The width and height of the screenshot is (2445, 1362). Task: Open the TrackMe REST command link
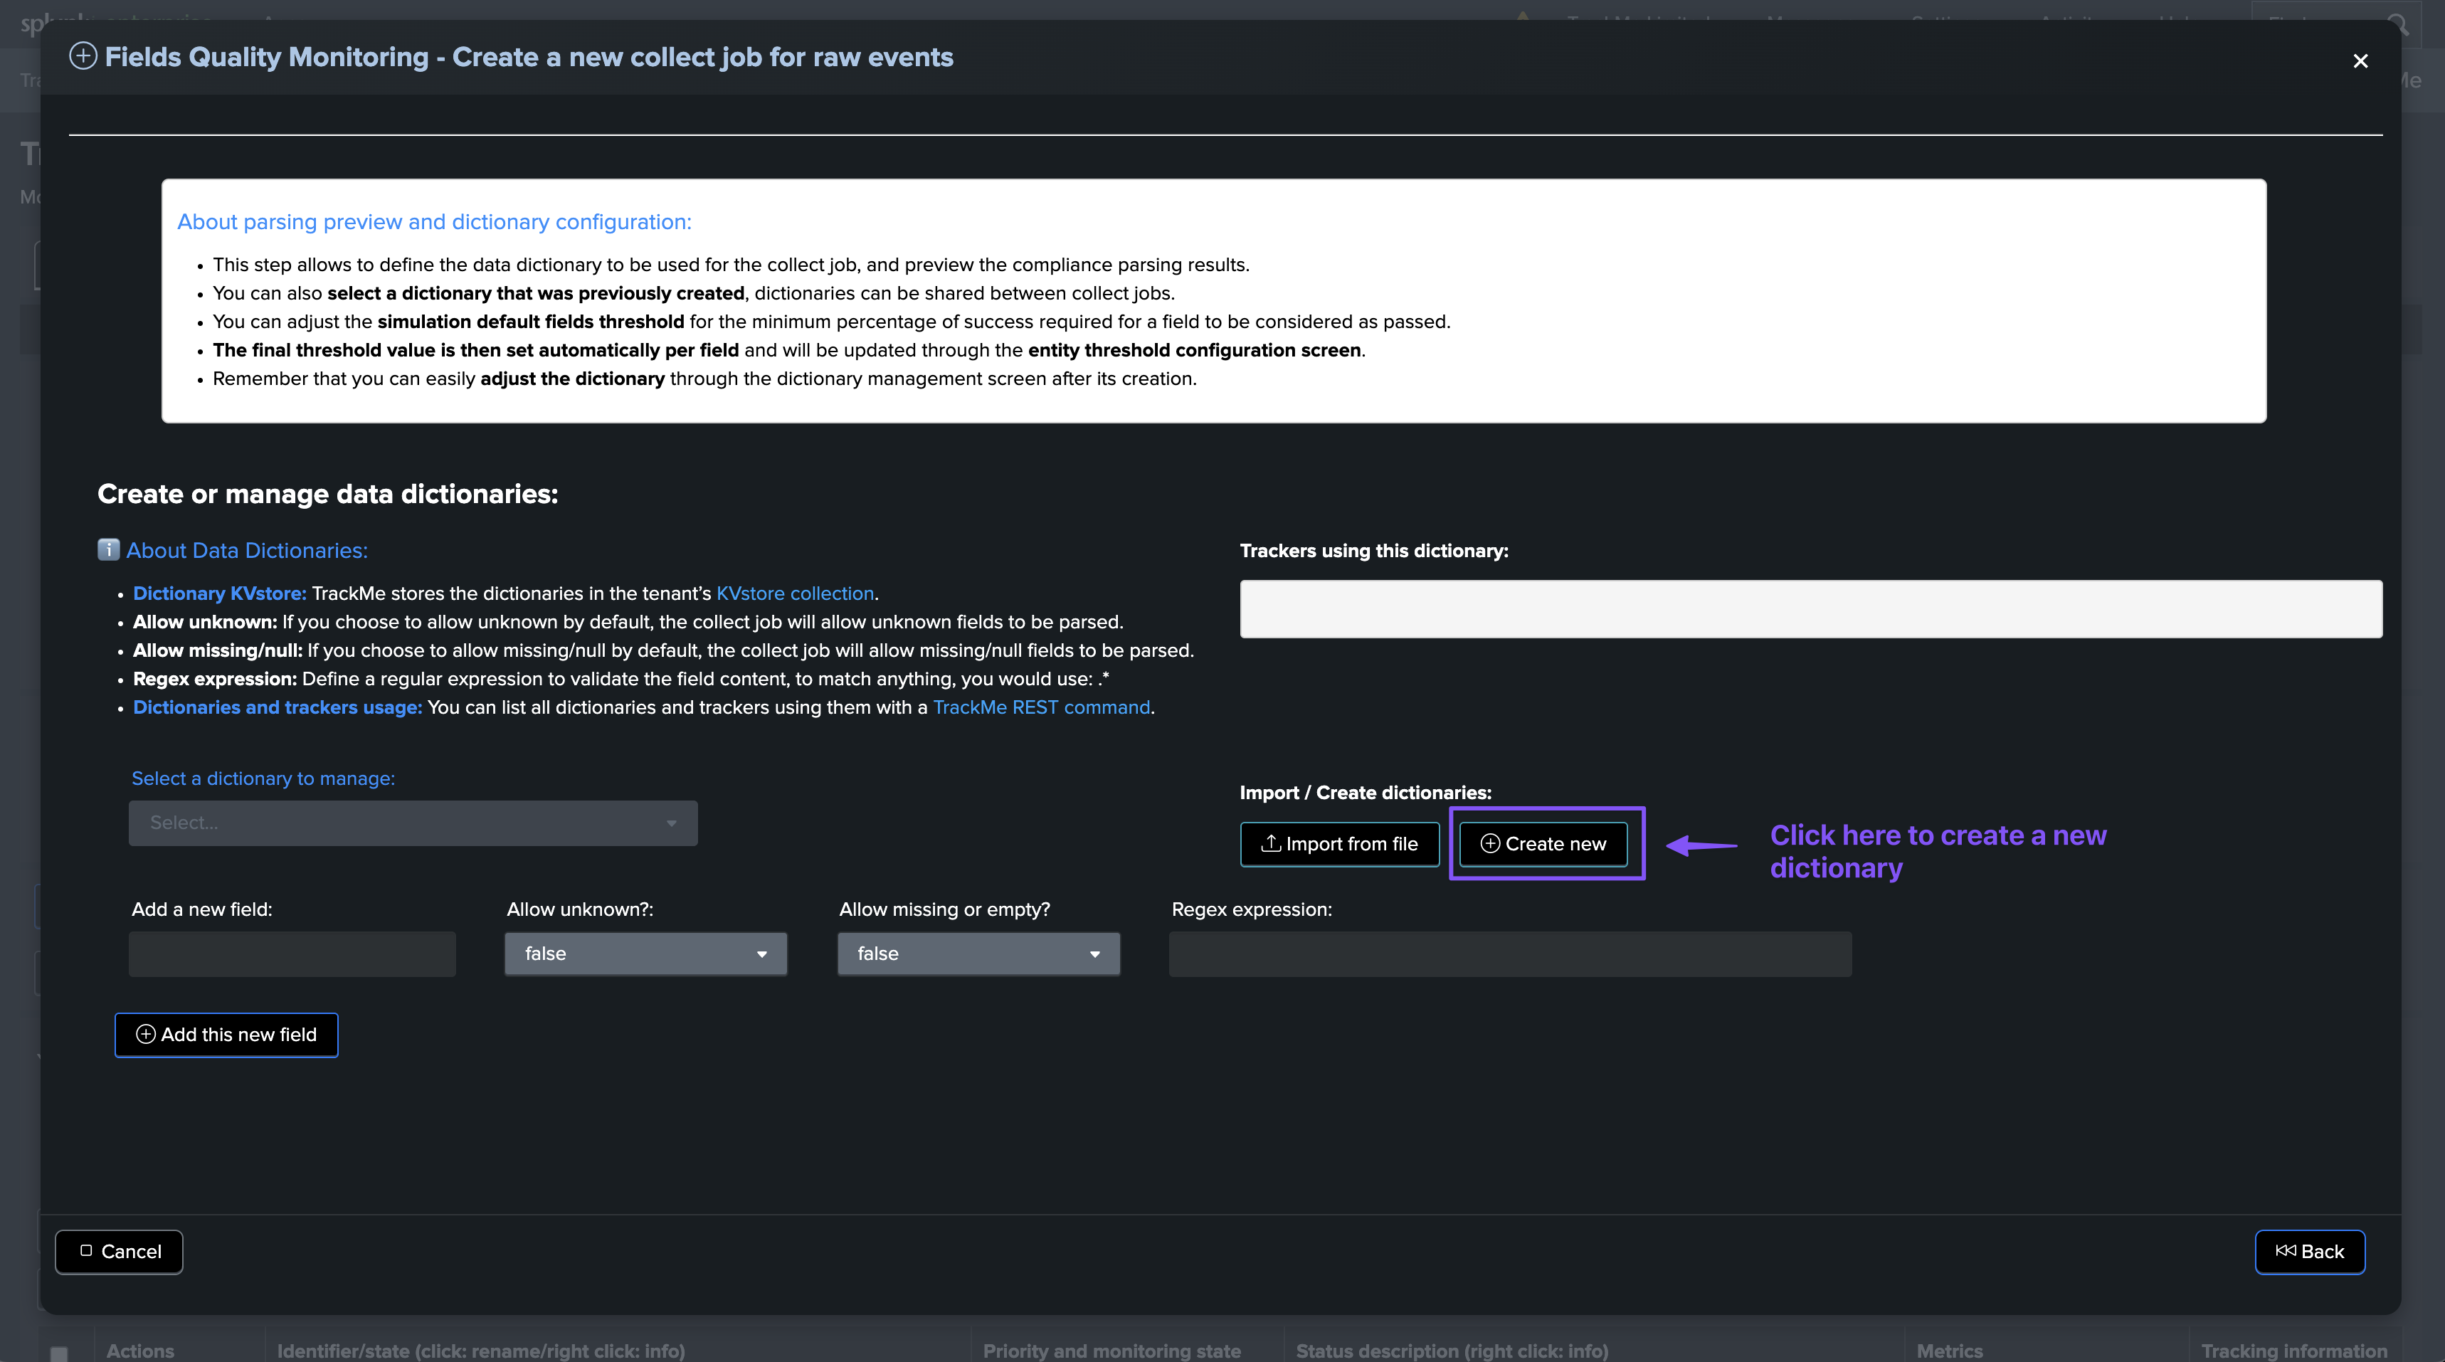(x=1041, y=707)
